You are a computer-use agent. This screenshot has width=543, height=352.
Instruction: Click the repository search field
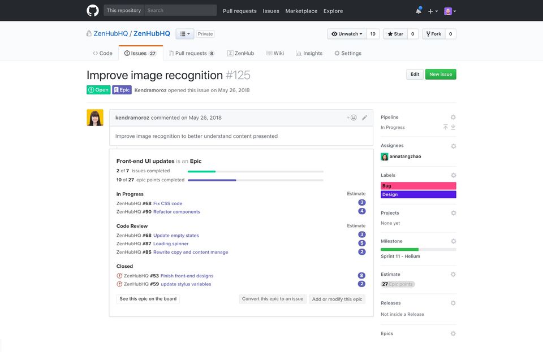[180, 10]
